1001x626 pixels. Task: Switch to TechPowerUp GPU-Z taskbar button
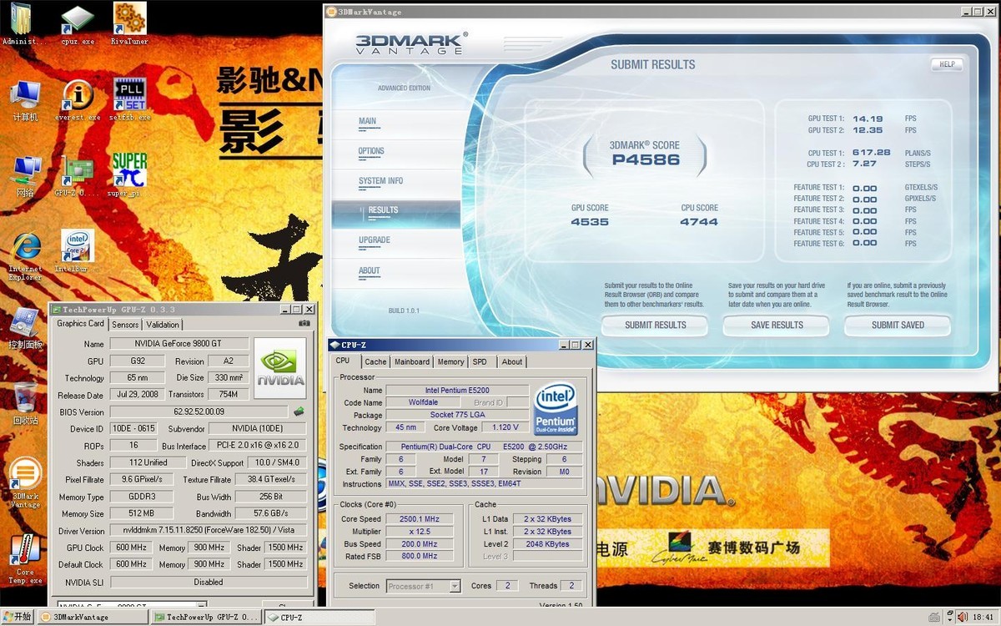coord(207,617)
